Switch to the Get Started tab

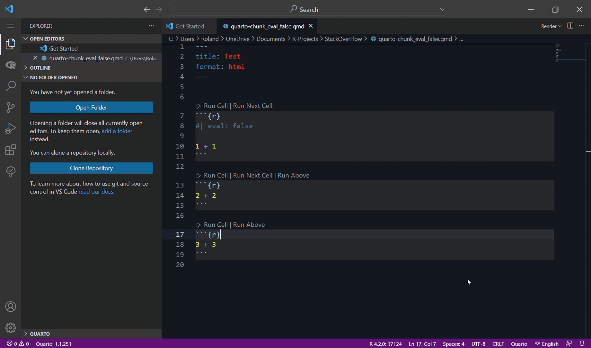pos(189,26)
